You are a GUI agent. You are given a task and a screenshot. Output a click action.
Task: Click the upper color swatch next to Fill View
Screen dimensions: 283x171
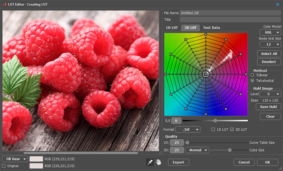(36, 159)
